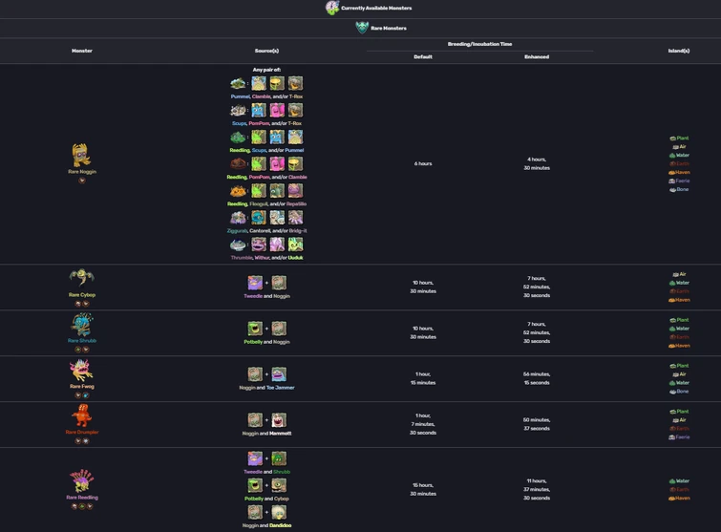Open the Rare Noggin name link
The image size is (721, 532).
point(82,172)
